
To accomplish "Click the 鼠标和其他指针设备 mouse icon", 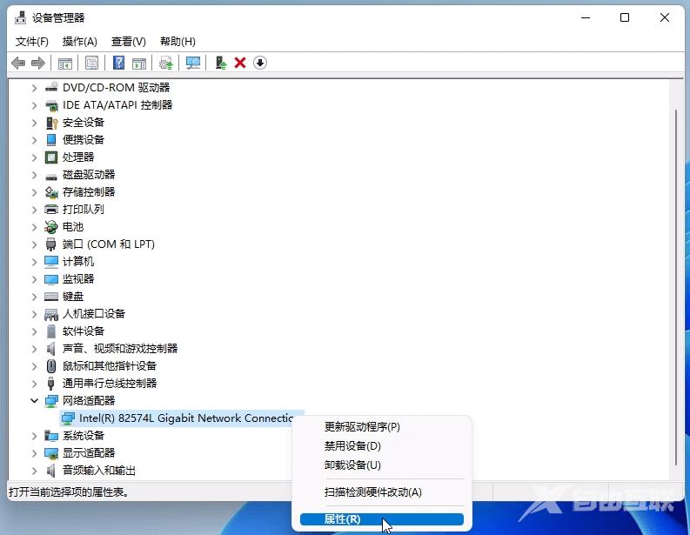I will (x=51, y=366).
